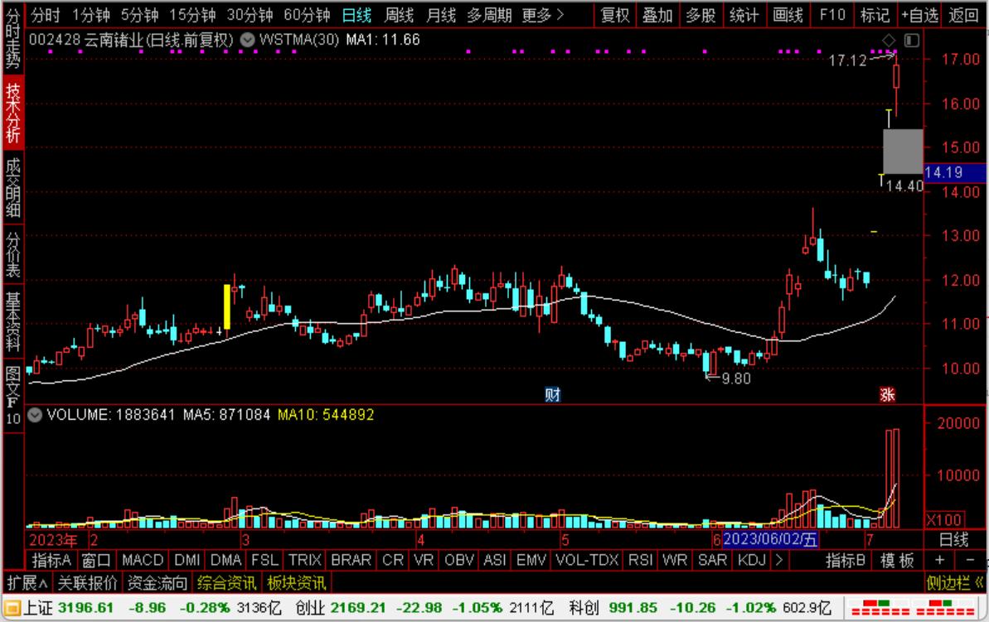Image resolution: width=989 pixels, height=622 pixels.
Task: Apply the VR indicator
Action: click(x=424, y=560)
